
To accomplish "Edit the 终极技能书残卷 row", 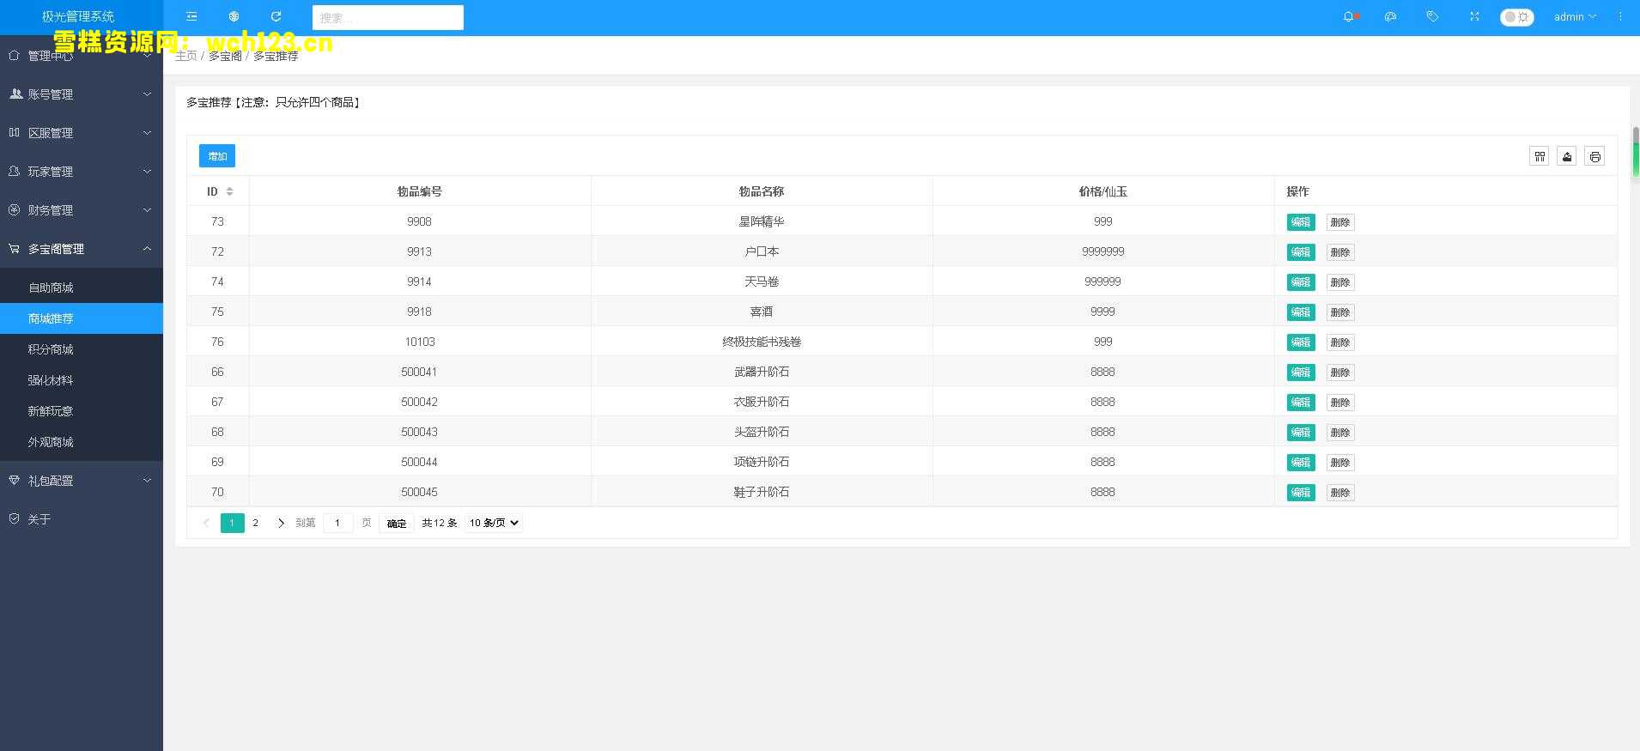I will coord(1301,342).
